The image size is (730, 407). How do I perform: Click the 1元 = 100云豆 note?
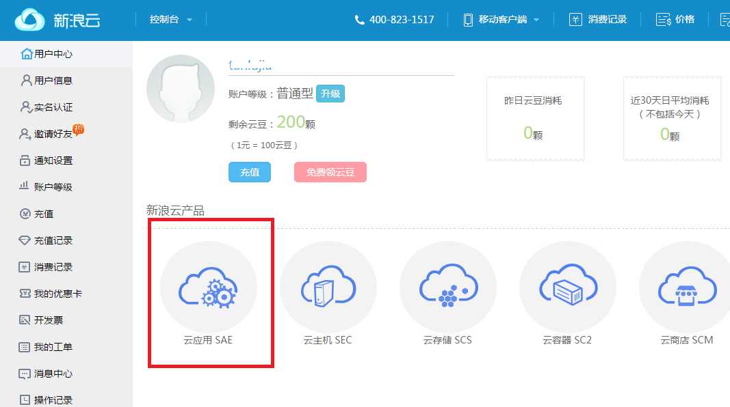[264, 145]
